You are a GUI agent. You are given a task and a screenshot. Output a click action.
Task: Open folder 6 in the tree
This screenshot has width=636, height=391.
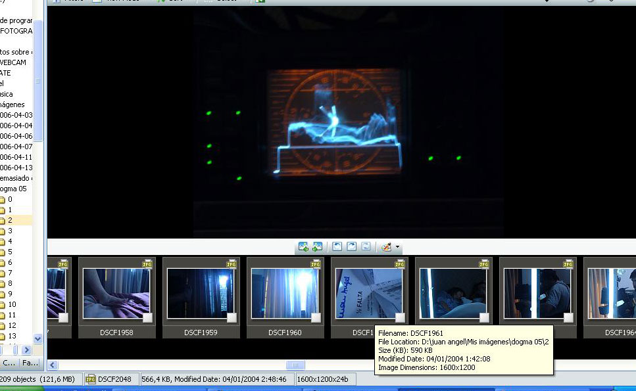(x=10, y=263)
